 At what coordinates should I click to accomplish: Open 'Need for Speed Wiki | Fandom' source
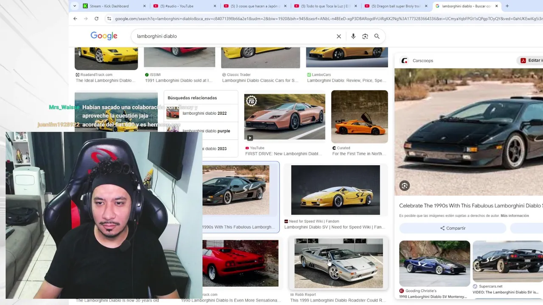(311, 221)
